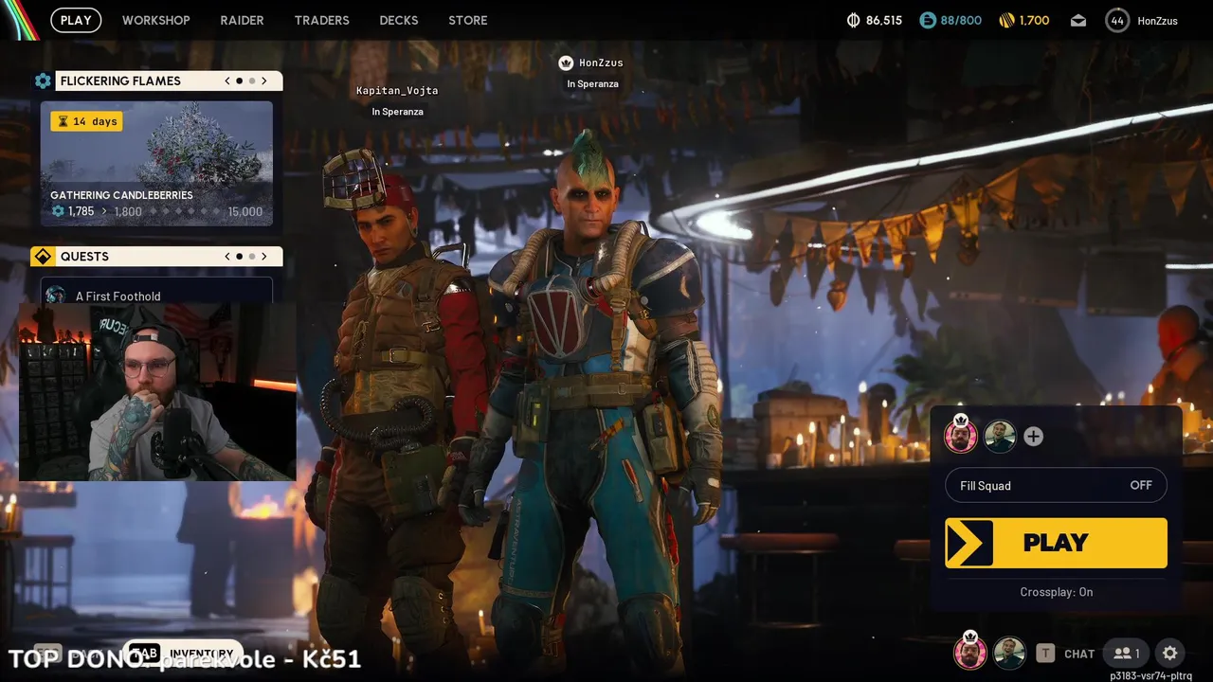
Task: Go to next Flickering Flames page arrow
Action: 264,81
